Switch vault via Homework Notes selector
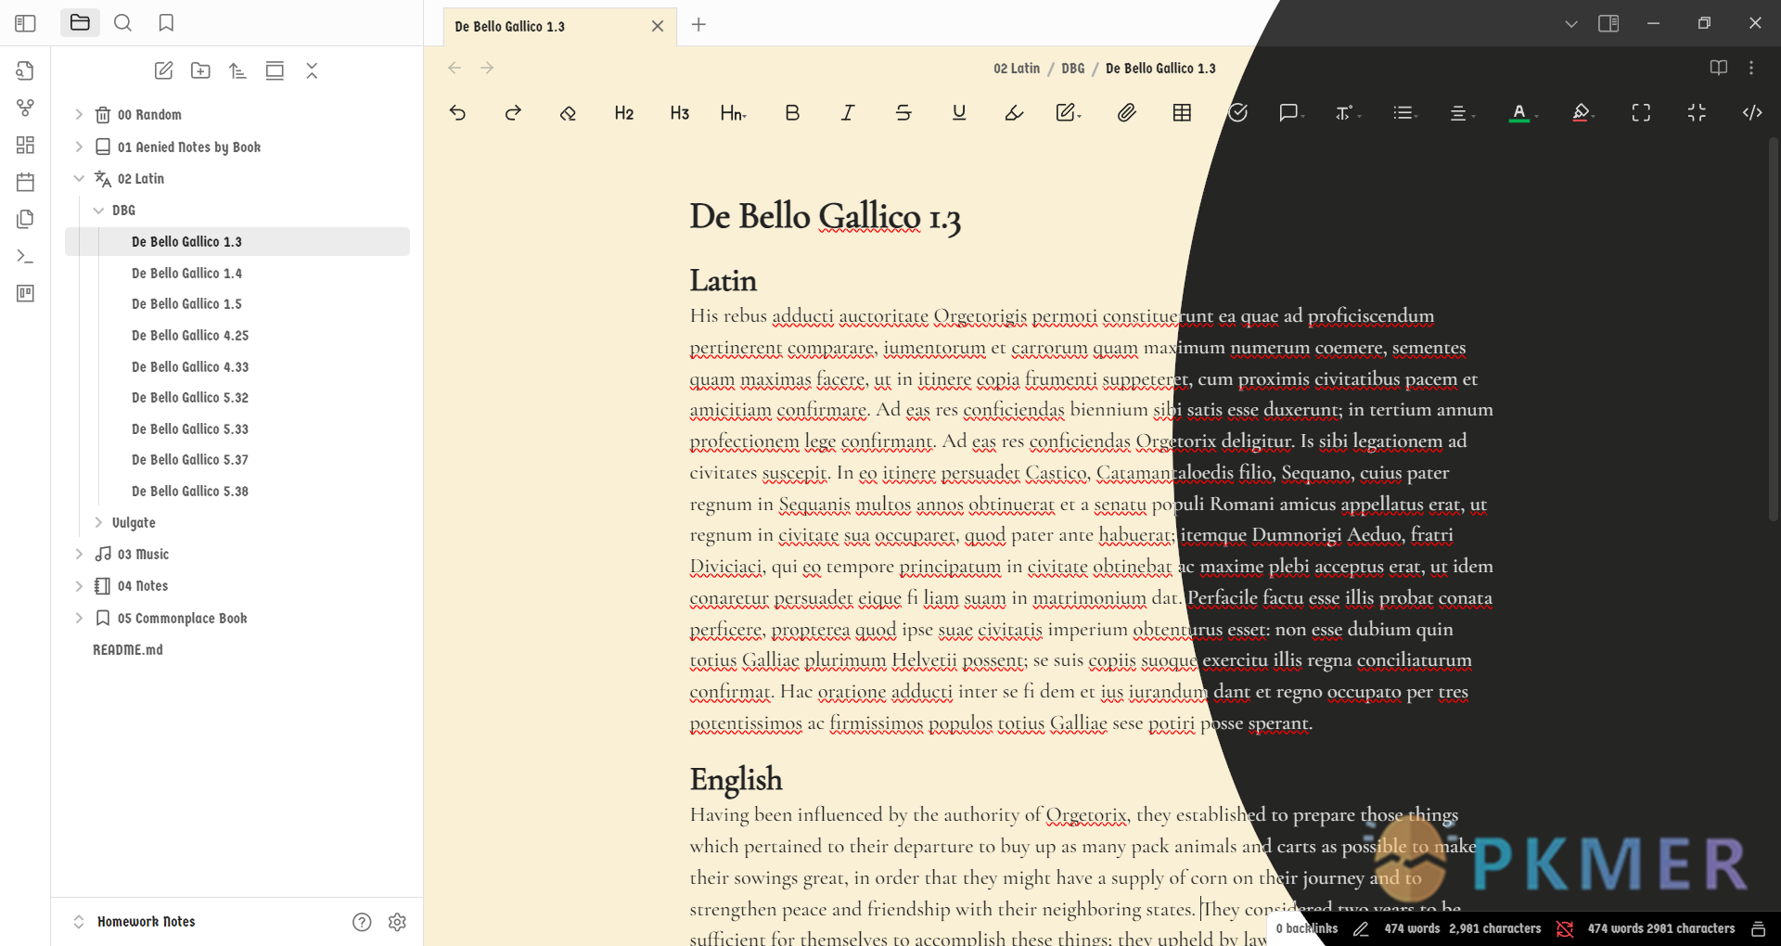Screen dimensions: 1781x946 point(135,922)
